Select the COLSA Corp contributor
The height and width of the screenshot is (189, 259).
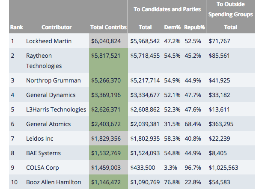point(43,168)
